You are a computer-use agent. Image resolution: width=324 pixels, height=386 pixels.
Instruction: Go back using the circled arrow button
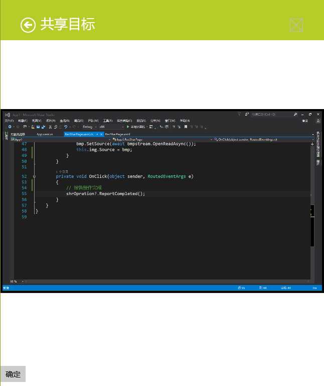(x=28, y=25)
